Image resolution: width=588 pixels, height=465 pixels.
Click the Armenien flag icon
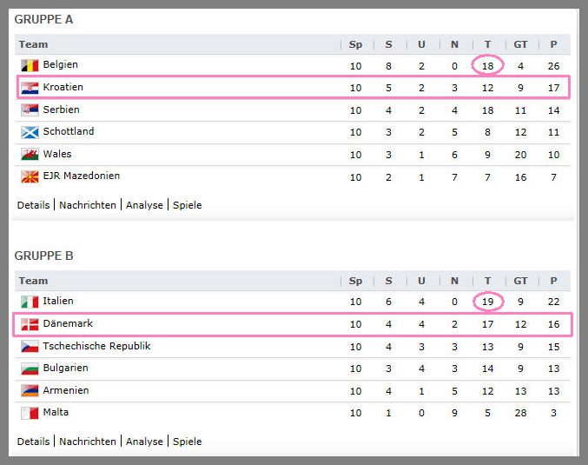(x=30, y=391)
